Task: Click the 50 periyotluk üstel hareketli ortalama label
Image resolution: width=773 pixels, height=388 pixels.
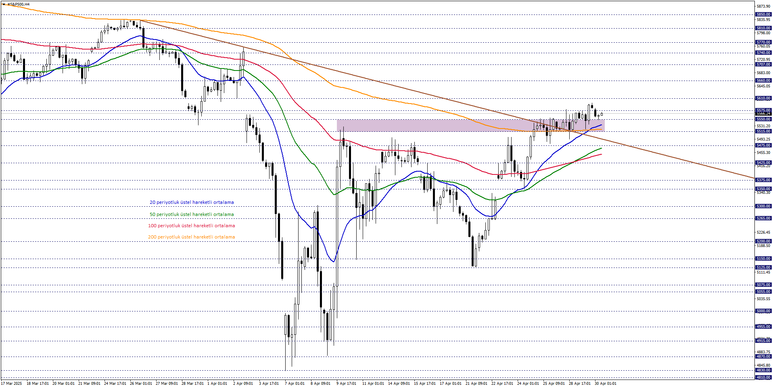Action: pyautogui.click(x=192, y=214)
